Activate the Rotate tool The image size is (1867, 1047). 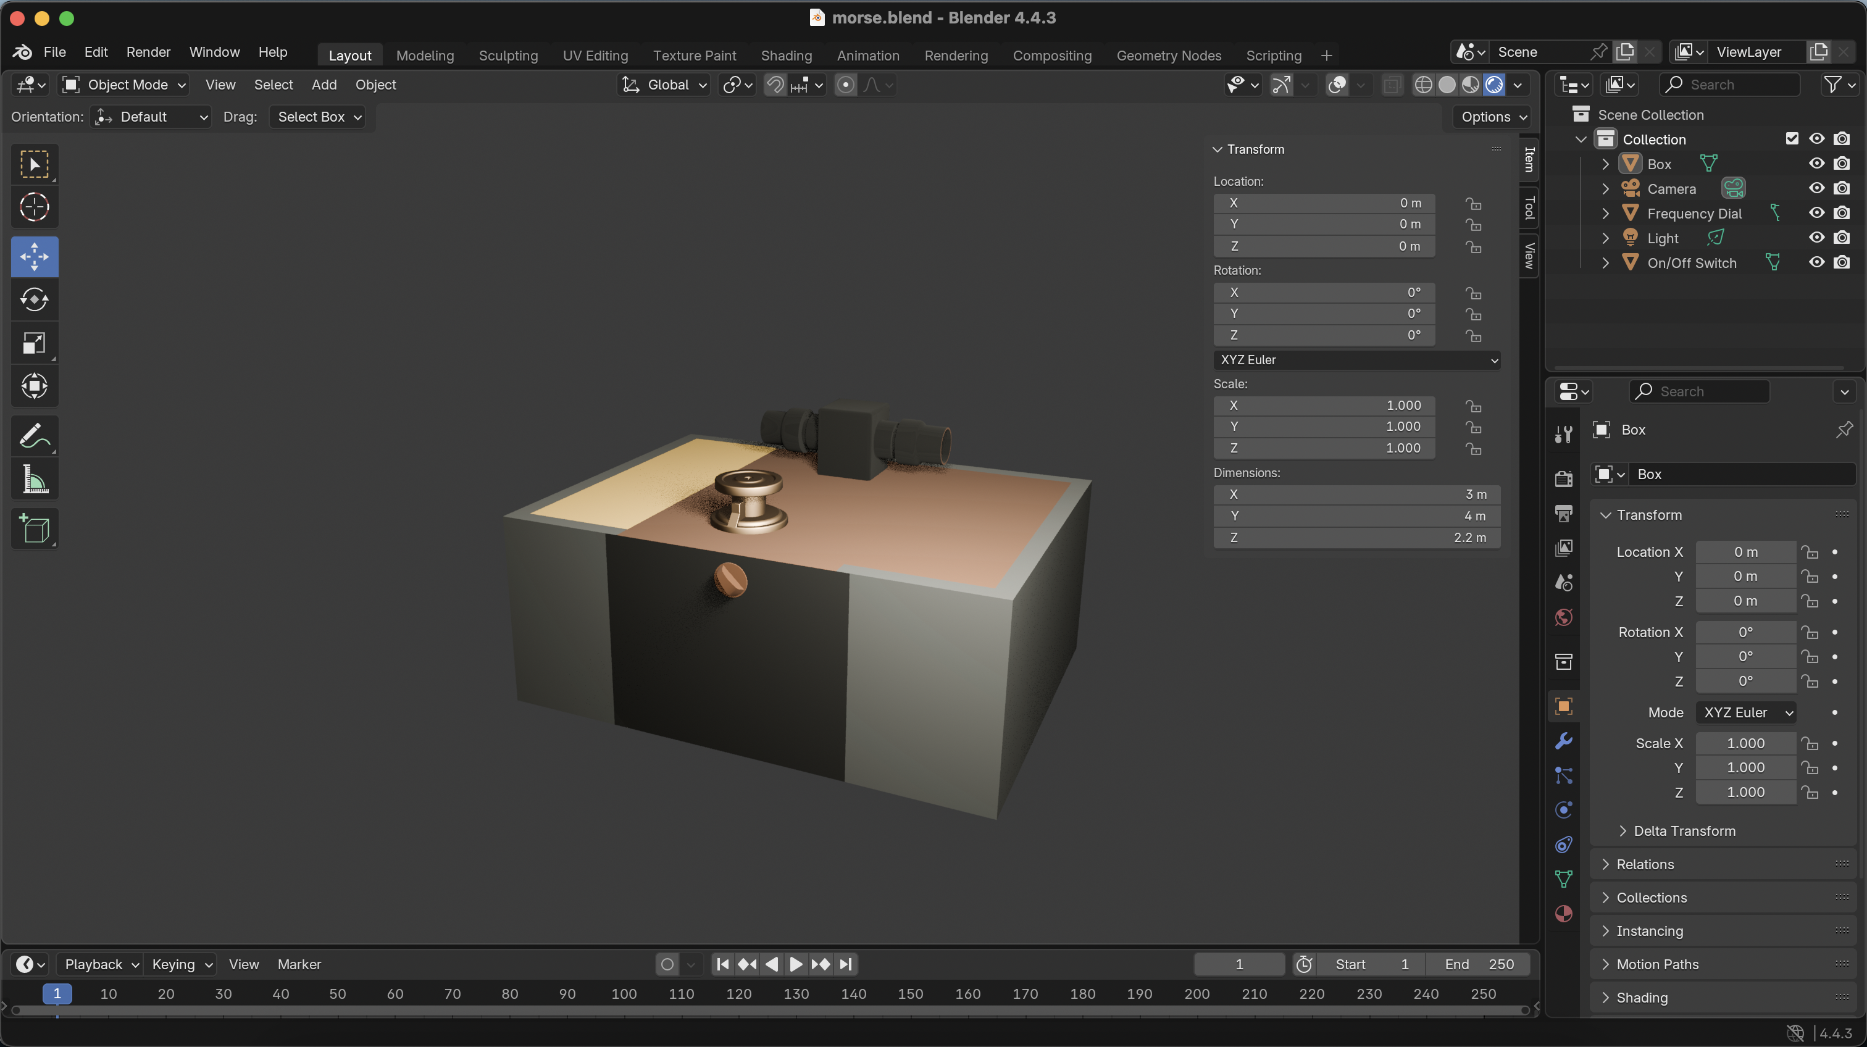point(35,300)
